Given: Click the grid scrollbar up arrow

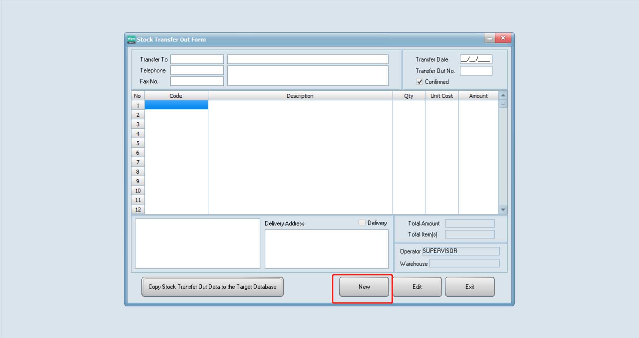Looking at the screenshot, I should click(503, 95).
